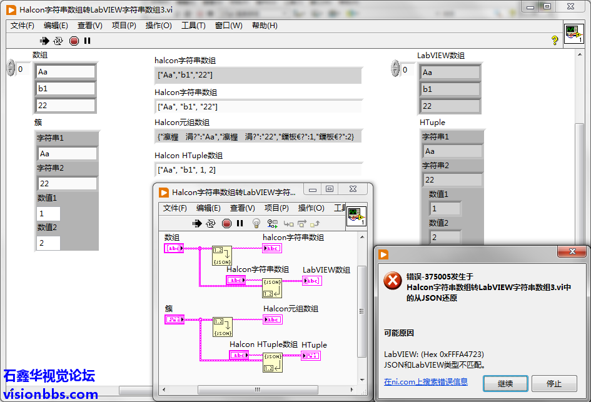This screenshot has height=402, width=591.
Task: Open 文件(F) menu in the front panel window
Action: 23,26
